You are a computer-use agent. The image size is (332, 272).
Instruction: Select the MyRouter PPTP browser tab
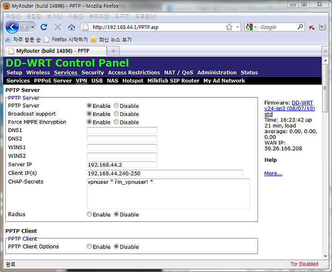(55, 51)
